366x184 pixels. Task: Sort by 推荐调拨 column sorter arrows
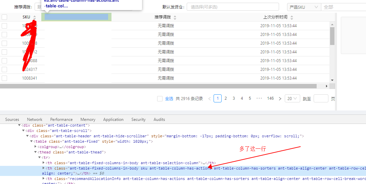pyautogui.click(x=175, y=17)
